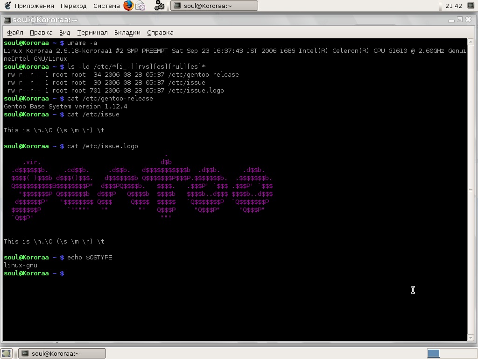Open the Система menu

point(106,6)
